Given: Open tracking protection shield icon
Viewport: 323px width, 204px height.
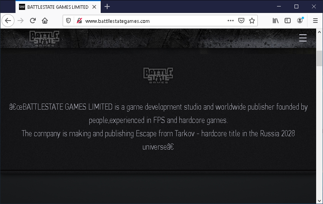Looking at the screenshot, I should (69, 21).
